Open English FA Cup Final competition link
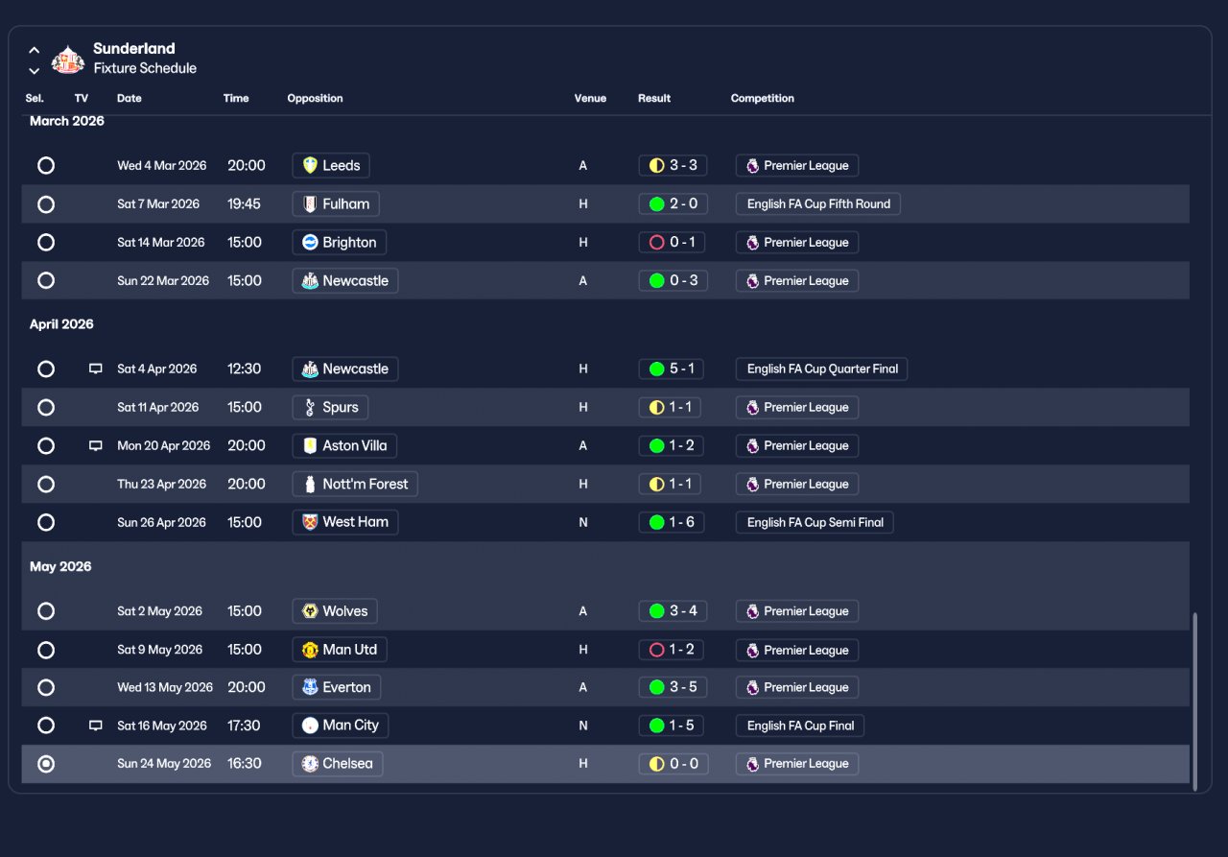The image size is (1228, 857). point(800,726)
